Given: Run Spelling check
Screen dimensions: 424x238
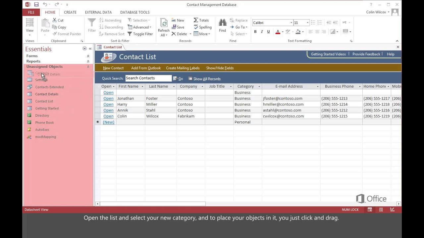Looking at the screenshot, I should [203, 27].
